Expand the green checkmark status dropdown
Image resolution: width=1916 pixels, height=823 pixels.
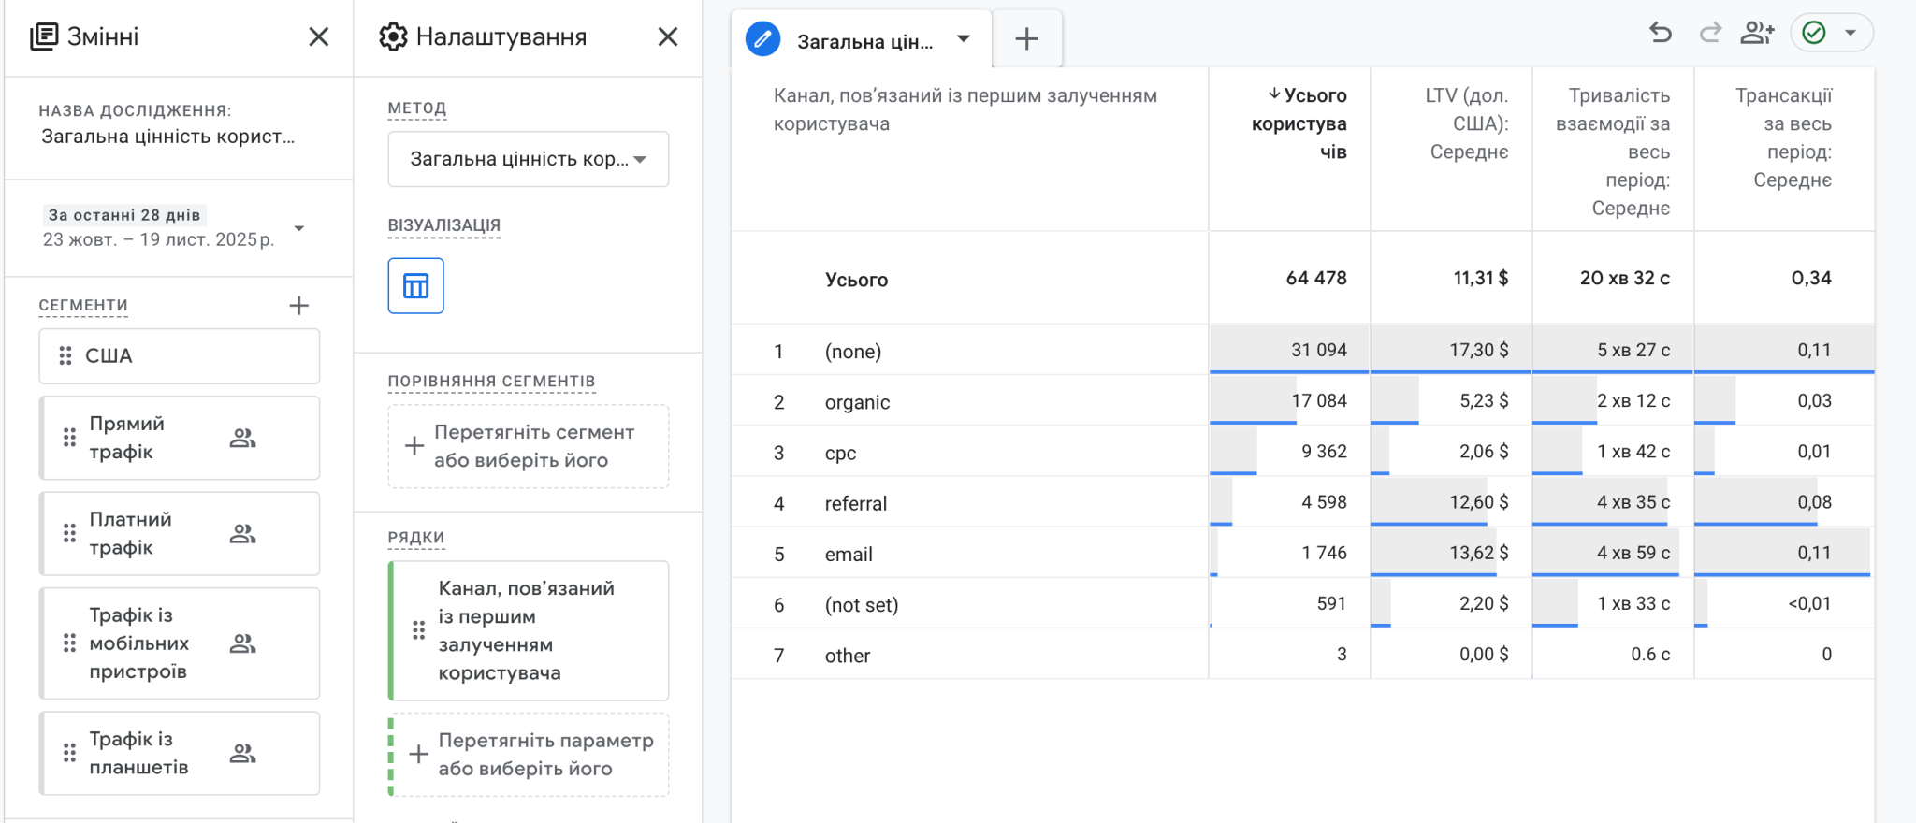(1850, 34)
